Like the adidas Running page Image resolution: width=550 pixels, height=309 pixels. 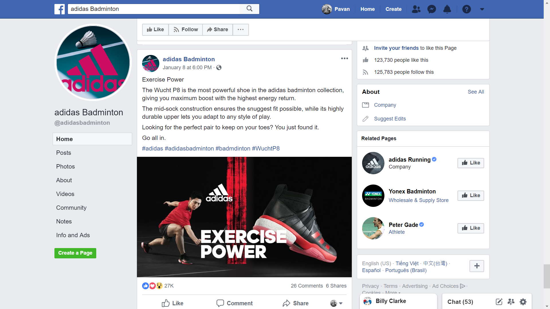(471, 163)
